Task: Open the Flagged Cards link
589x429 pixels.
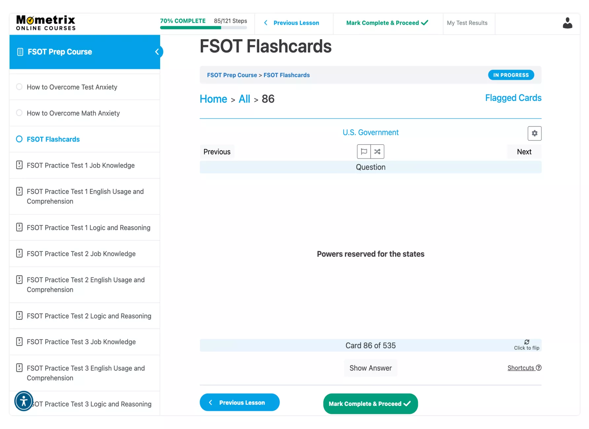Action: tap(513, 98)
